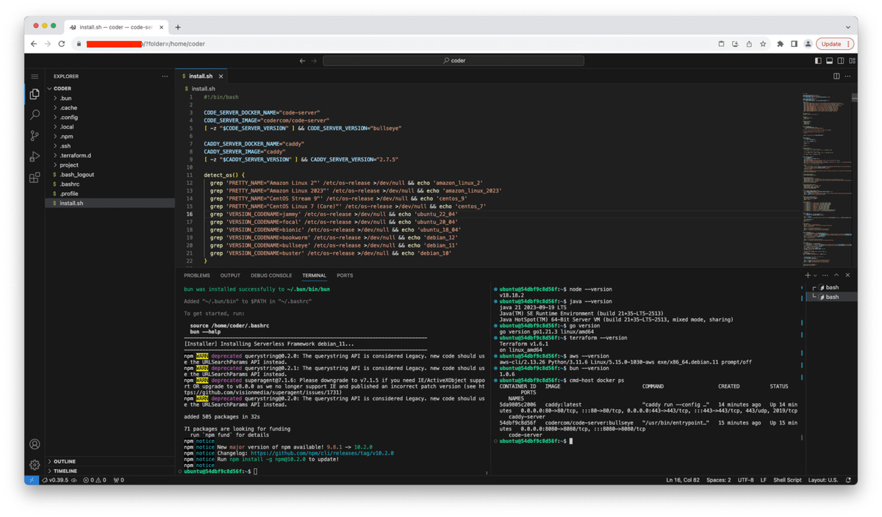
Task: Open the Source Control view
Action: pyautogui.click(x=35, y=136)
